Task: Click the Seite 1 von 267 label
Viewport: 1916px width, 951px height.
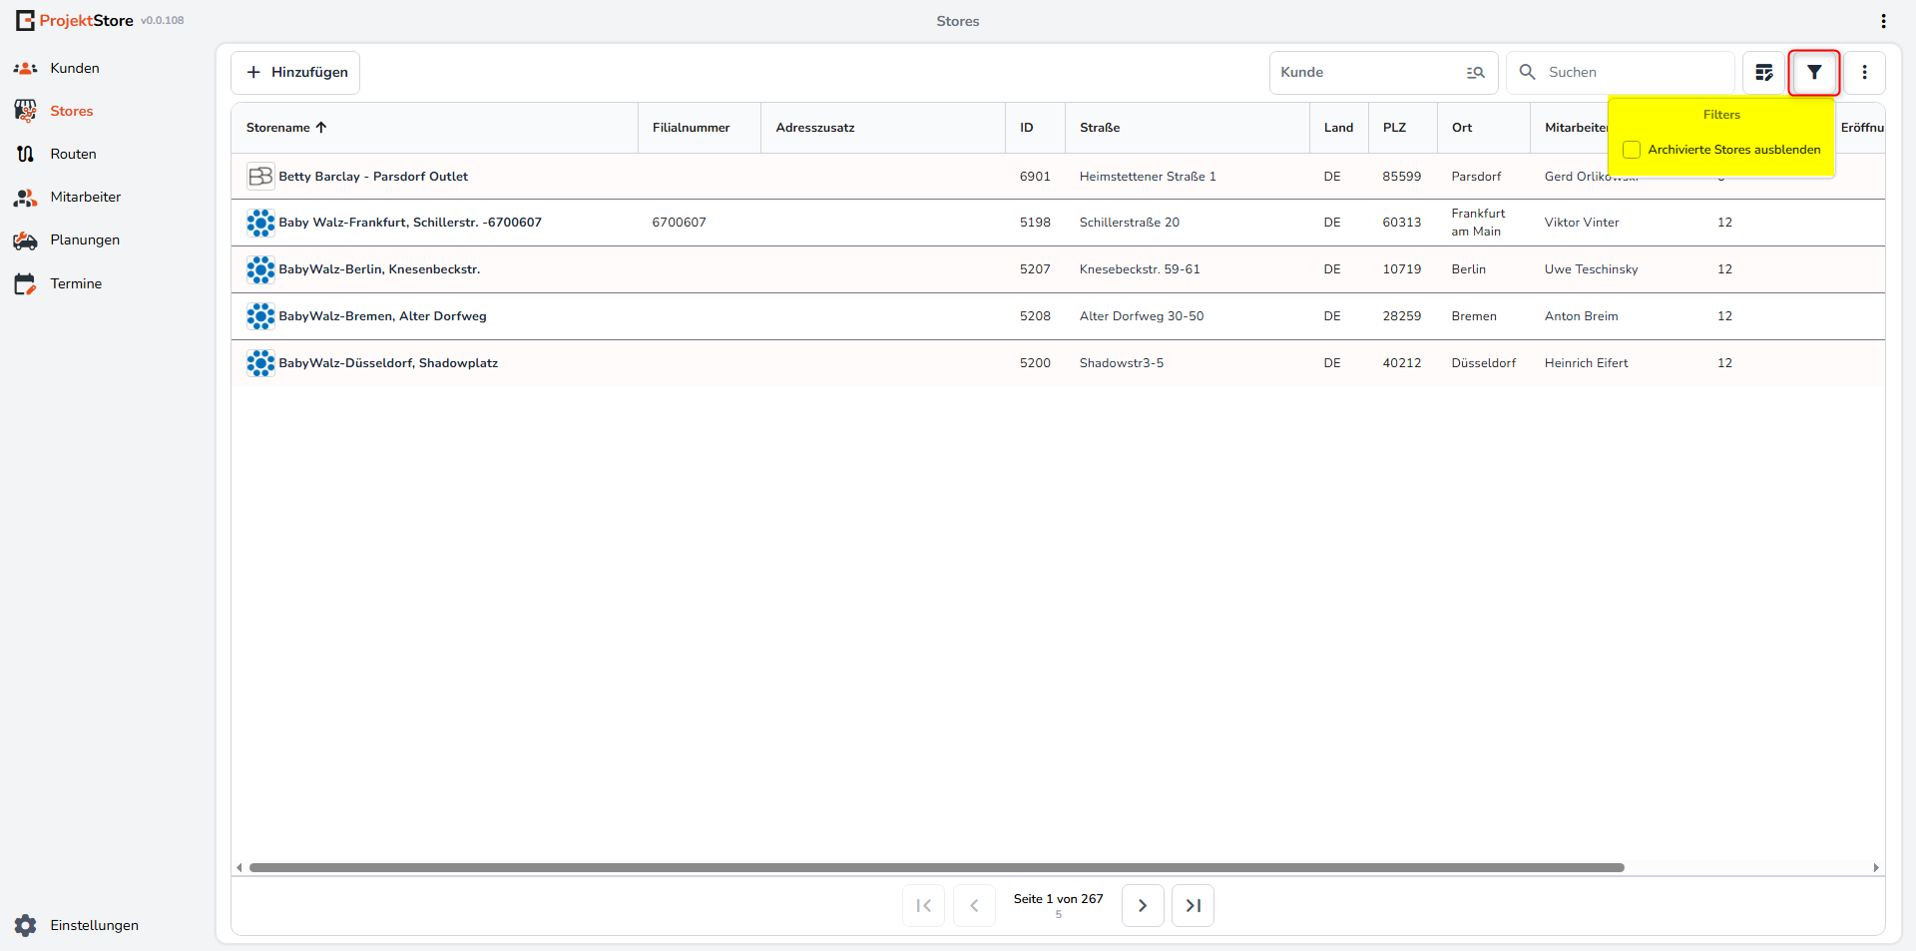Action: tap(1058, 899)
